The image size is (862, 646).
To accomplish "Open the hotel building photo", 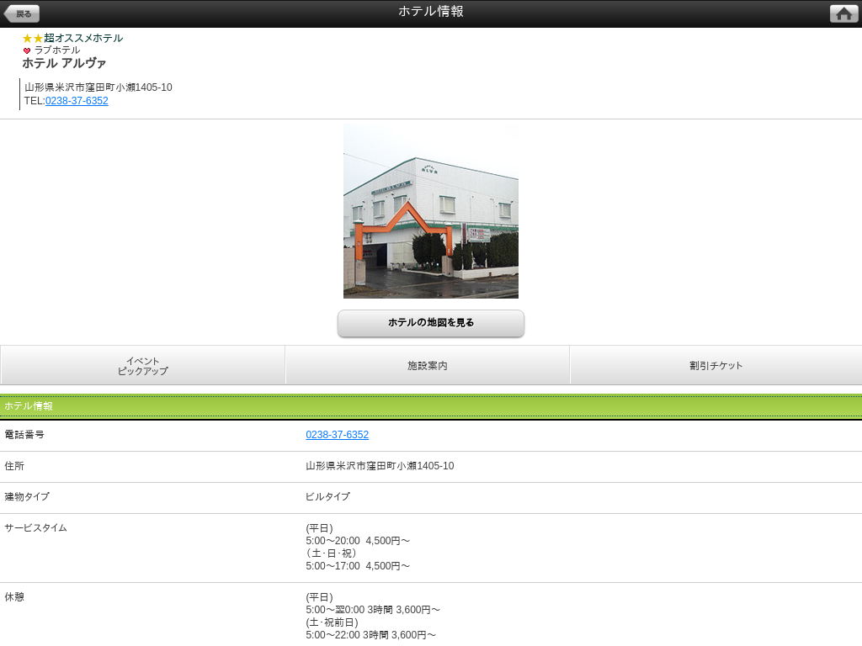I will [430, 211].
